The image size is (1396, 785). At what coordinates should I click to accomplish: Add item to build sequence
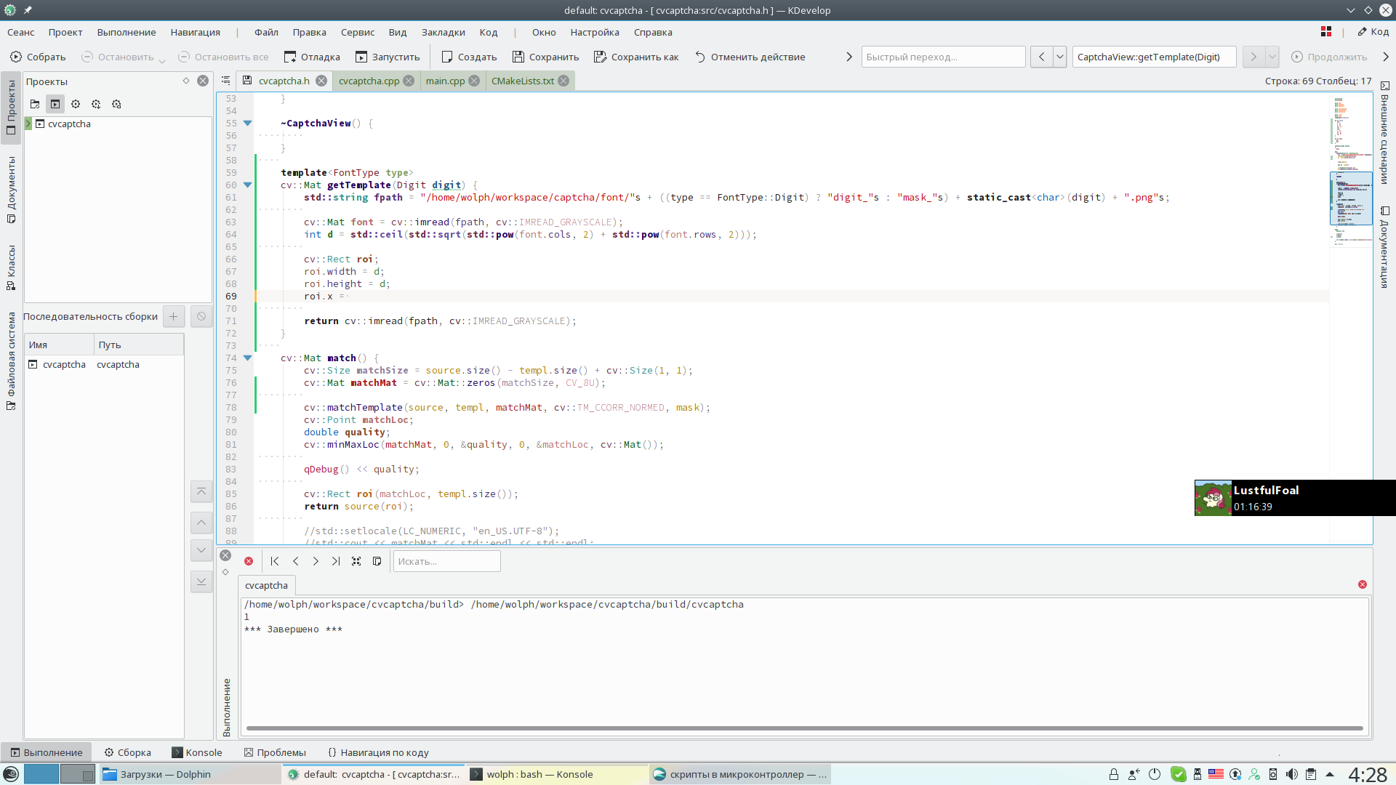click(174, 316)
